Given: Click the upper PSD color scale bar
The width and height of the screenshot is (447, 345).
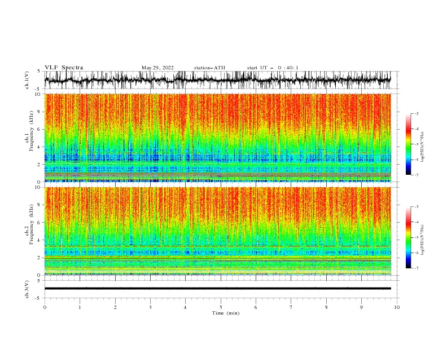Looking at the screenshot, I should [409, 144].
